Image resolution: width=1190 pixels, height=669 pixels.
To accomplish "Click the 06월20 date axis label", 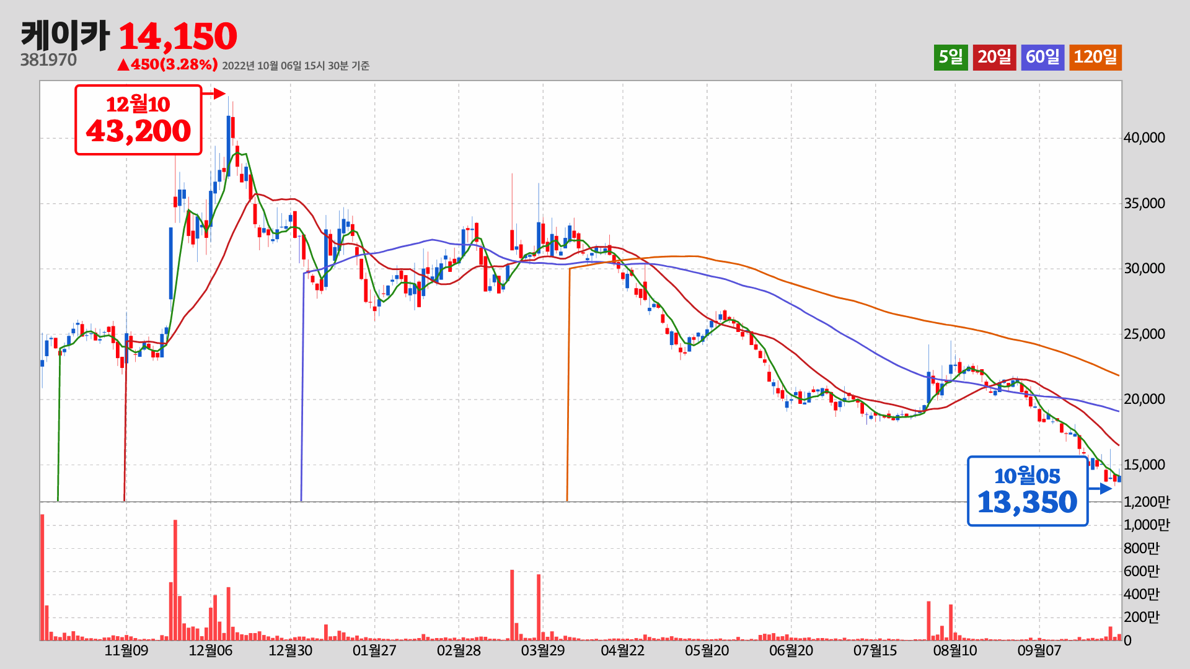I will click(791, 650).
